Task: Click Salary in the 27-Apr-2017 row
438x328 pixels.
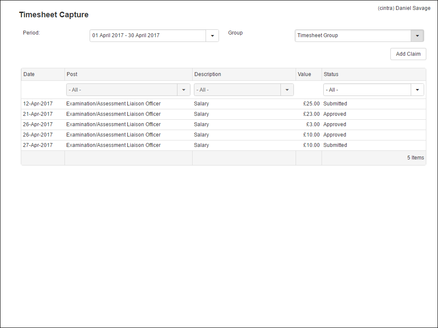Action: (x=201, y=145)
